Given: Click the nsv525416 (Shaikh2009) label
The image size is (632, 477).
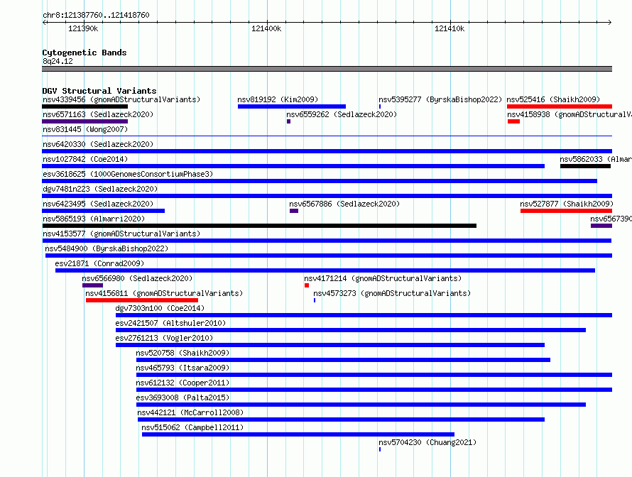Looking at the screenshot, I should coord(553,99).
